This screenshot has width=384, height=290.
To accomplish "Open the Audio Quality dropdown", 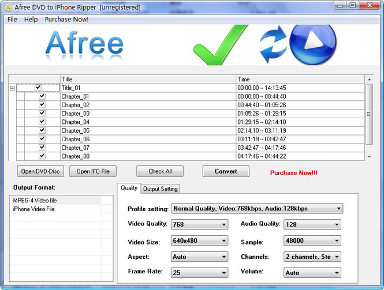I will tap(312, 224).
